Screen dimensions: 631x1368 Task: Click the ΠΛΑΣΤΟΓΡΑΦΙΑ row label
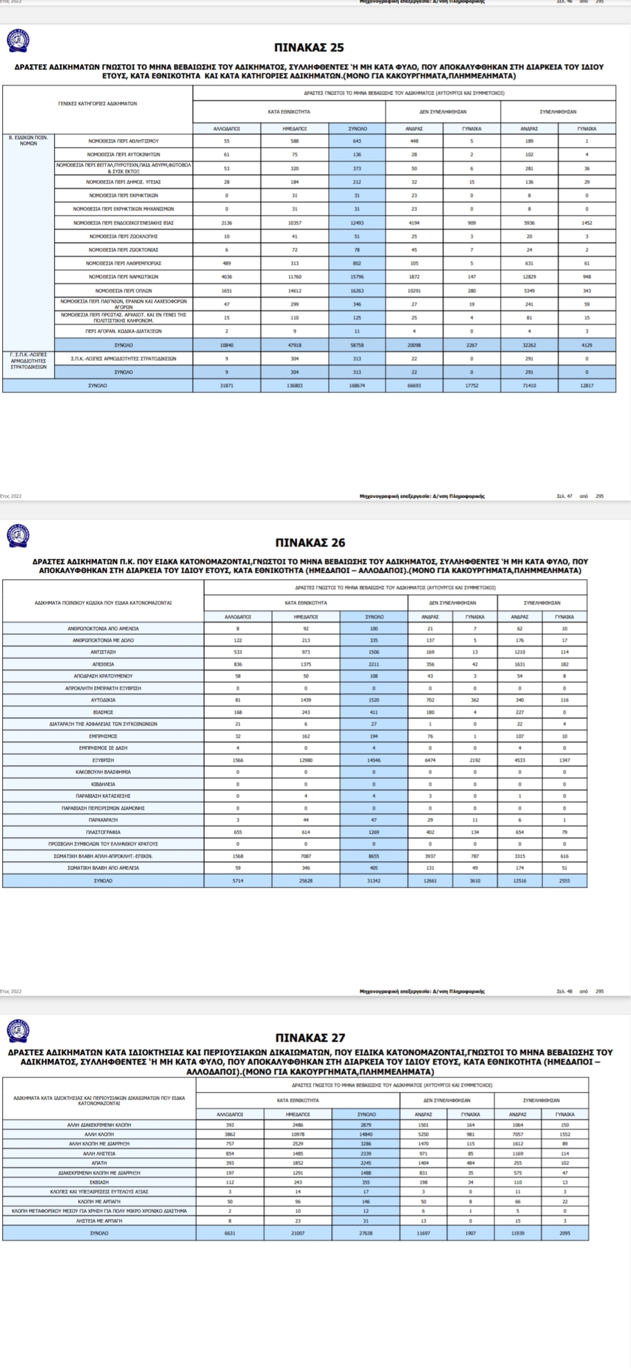click(x=103, y=832)
